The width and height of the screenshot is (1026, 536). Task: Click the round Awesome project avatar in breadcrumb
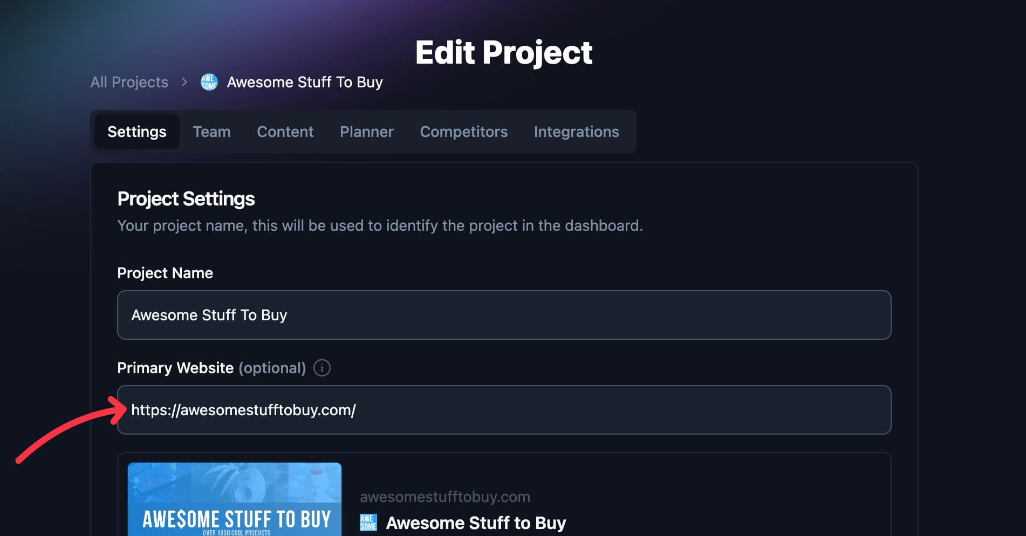tap(209, 82)
